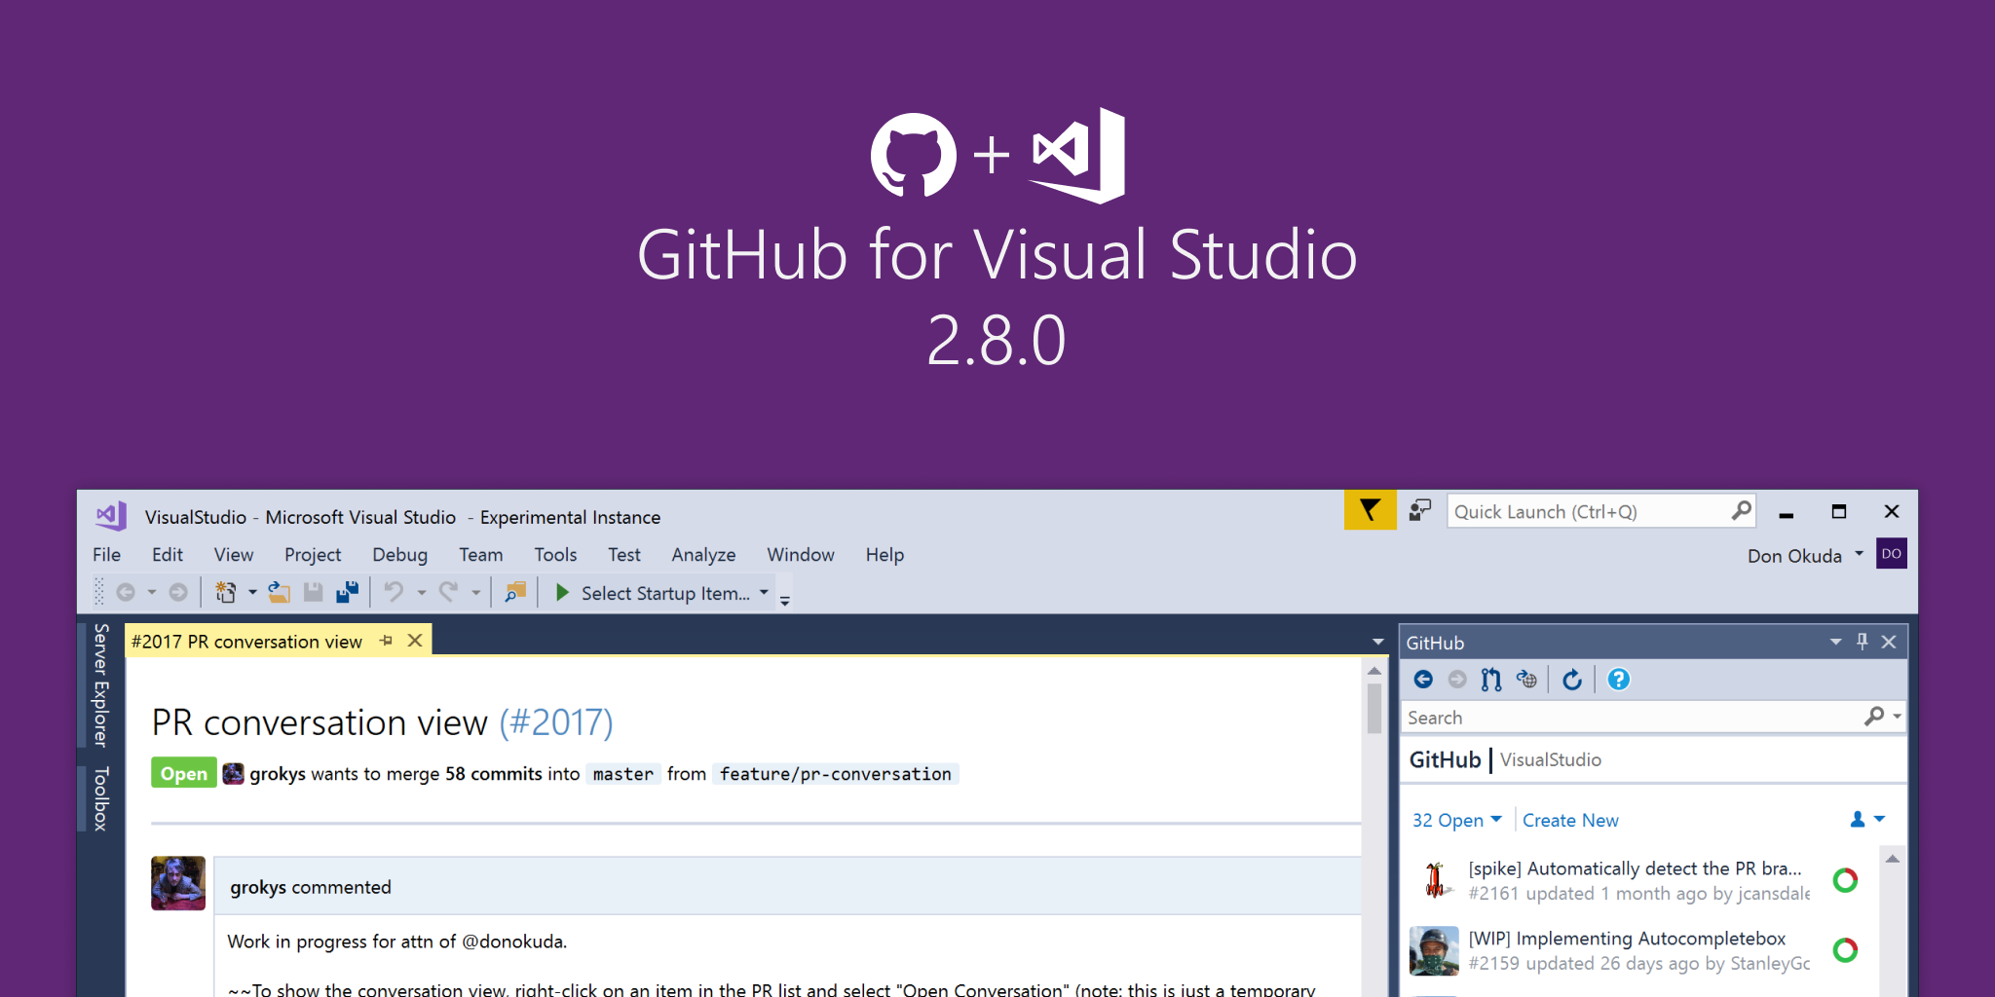
Task: Click the Save All toolbar icon
Action: (x=347, y=592)
